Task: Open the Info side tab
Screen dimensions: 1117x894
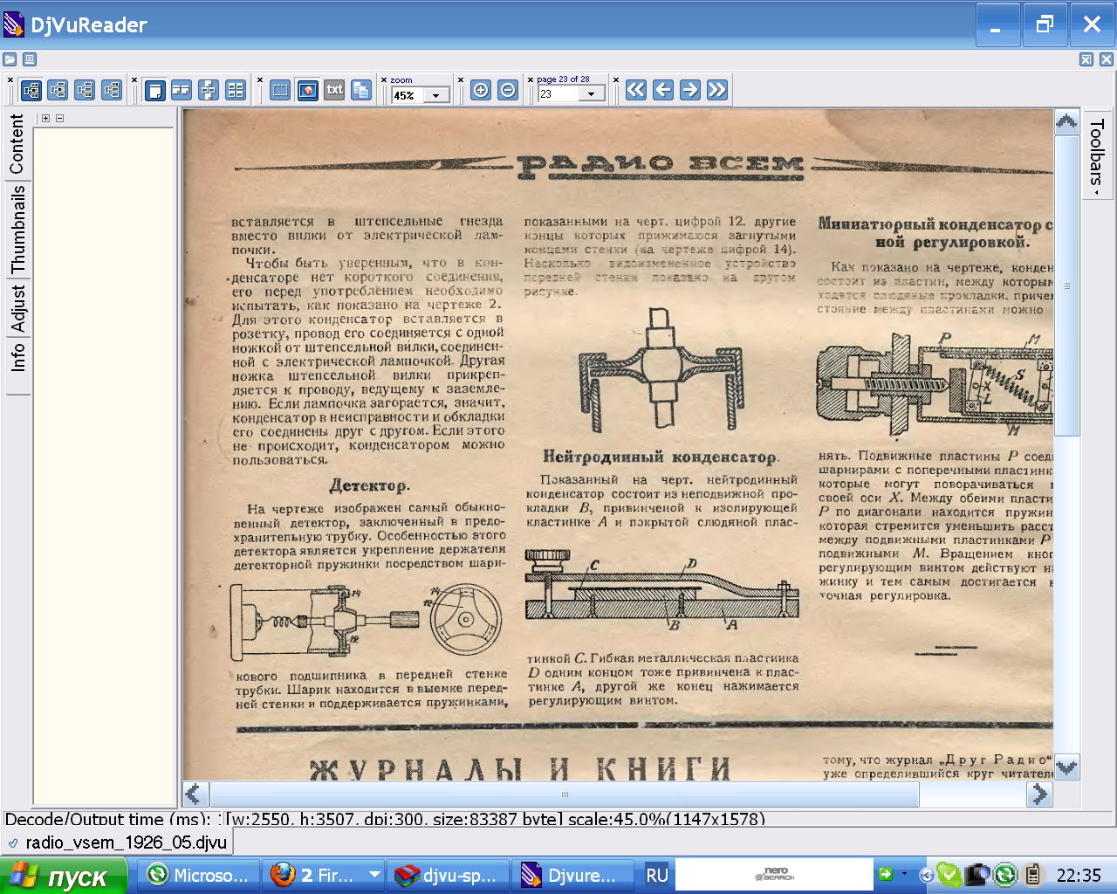Action: [x=17, y=357]
